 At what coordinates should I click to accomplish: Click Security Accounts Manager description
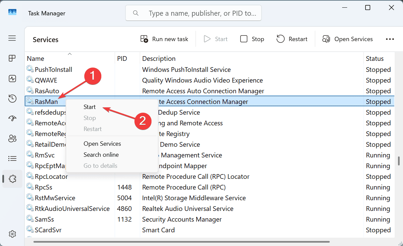coord(182,219)
